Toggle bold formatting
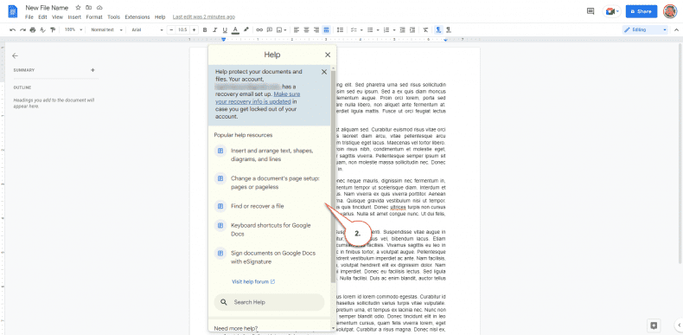 point(204,30)
